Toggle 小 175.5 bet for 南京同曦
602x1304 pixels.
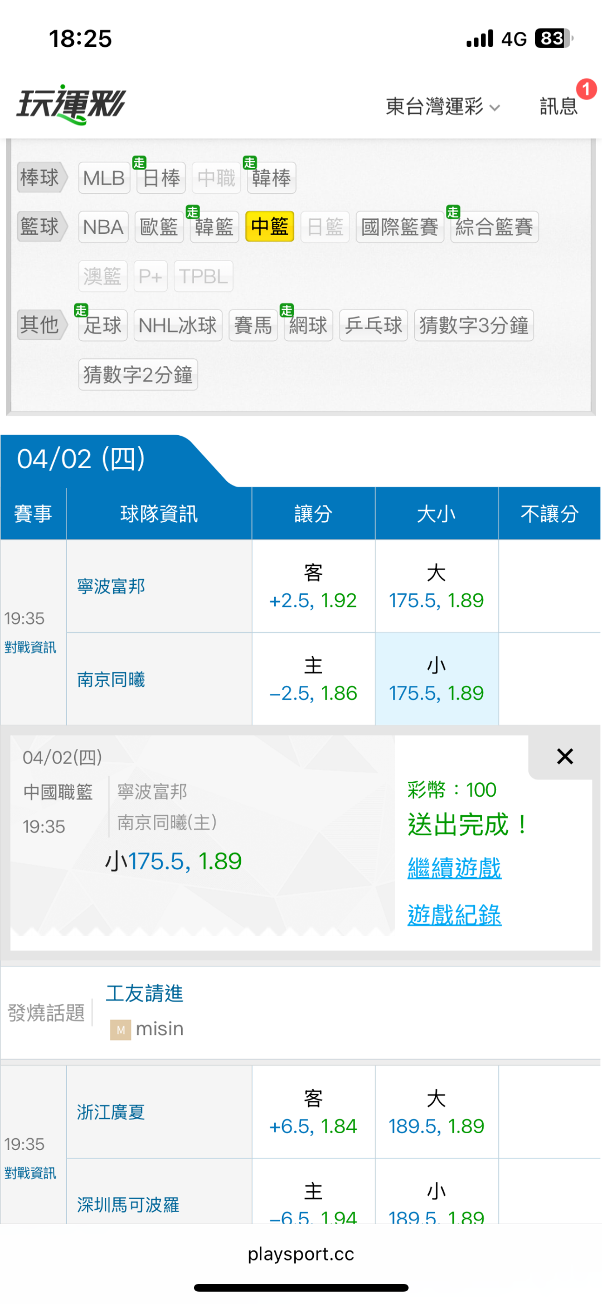point(436,679)
